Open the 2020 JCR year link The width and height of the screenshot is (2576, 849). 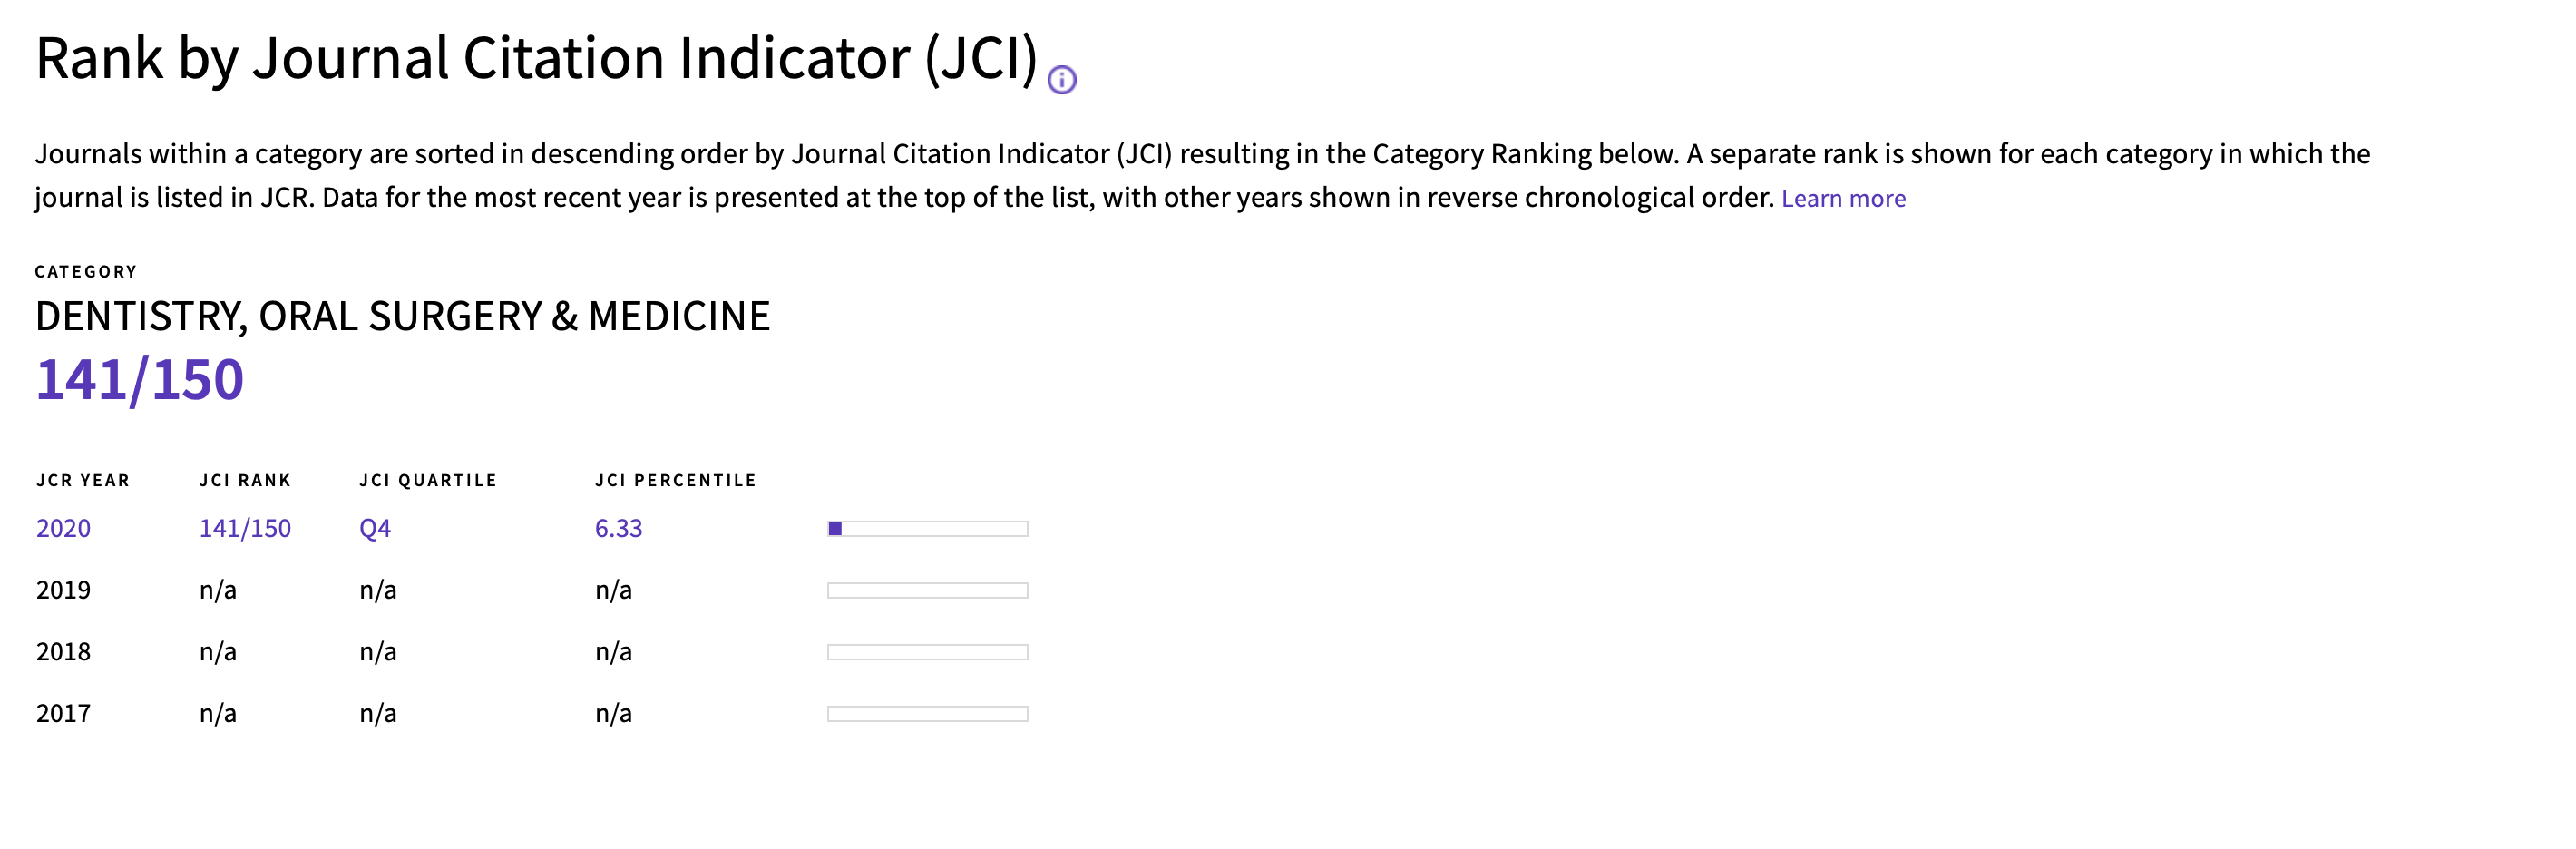point(63,528)
